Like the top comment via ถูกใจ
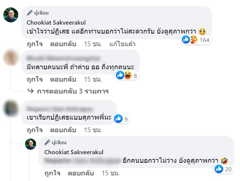This screenshot has height=181, width=240. [34, 44]
